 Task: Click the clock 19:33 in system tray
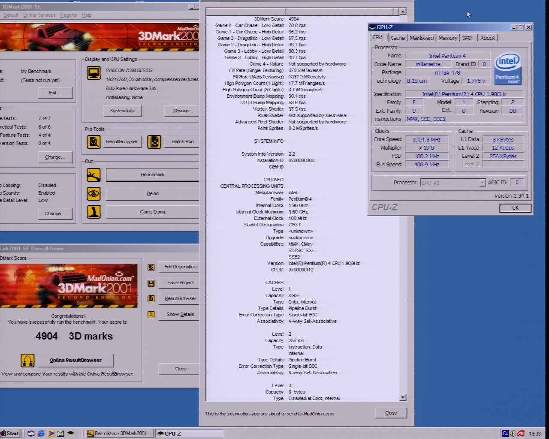tap(535, 433)
